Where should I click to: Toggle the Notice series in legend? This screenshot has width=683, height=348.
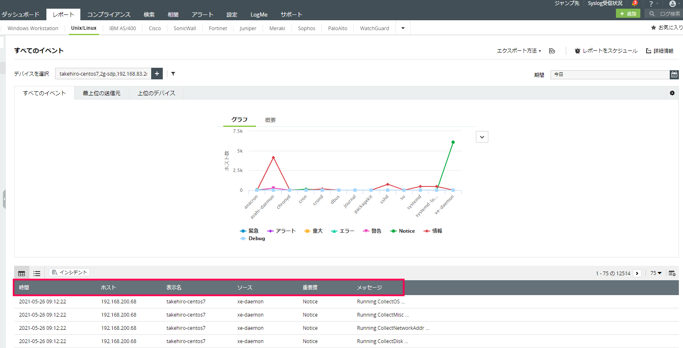click(x=402, y=231)
